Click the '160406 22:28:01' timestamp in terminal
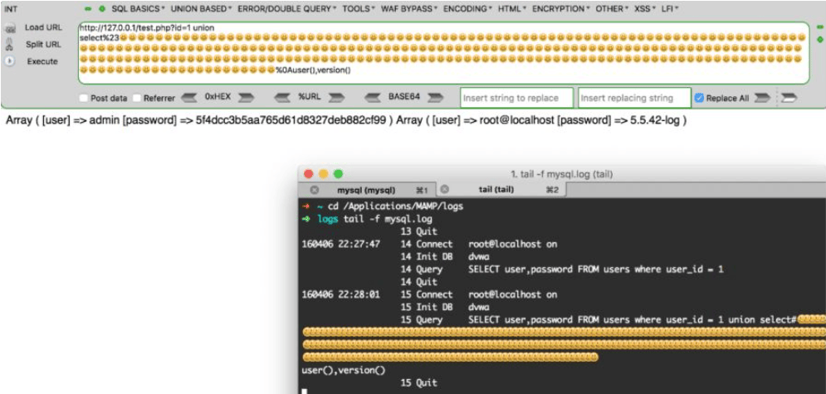The width and height of the screenshot is (826, 394). coord(340,294)
